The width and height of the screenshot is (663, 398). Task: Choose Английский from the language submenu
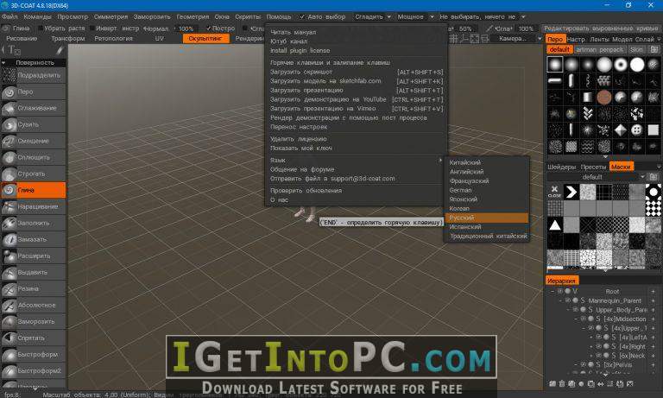point(465,172)
